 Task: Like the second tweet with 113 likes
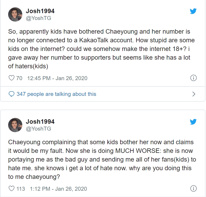pos(12,189)
